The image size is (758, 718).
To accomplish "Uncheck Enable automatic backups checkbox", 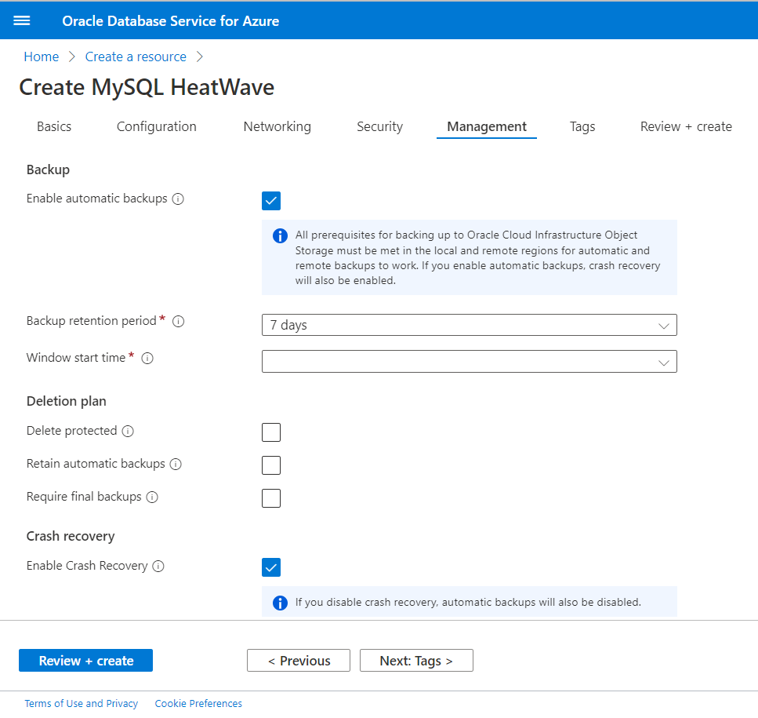I will (271, 201).
